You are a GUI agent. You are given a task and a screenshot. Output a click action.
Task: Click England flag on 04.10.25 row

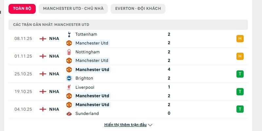pyautogui.click(x=43, y=109)
